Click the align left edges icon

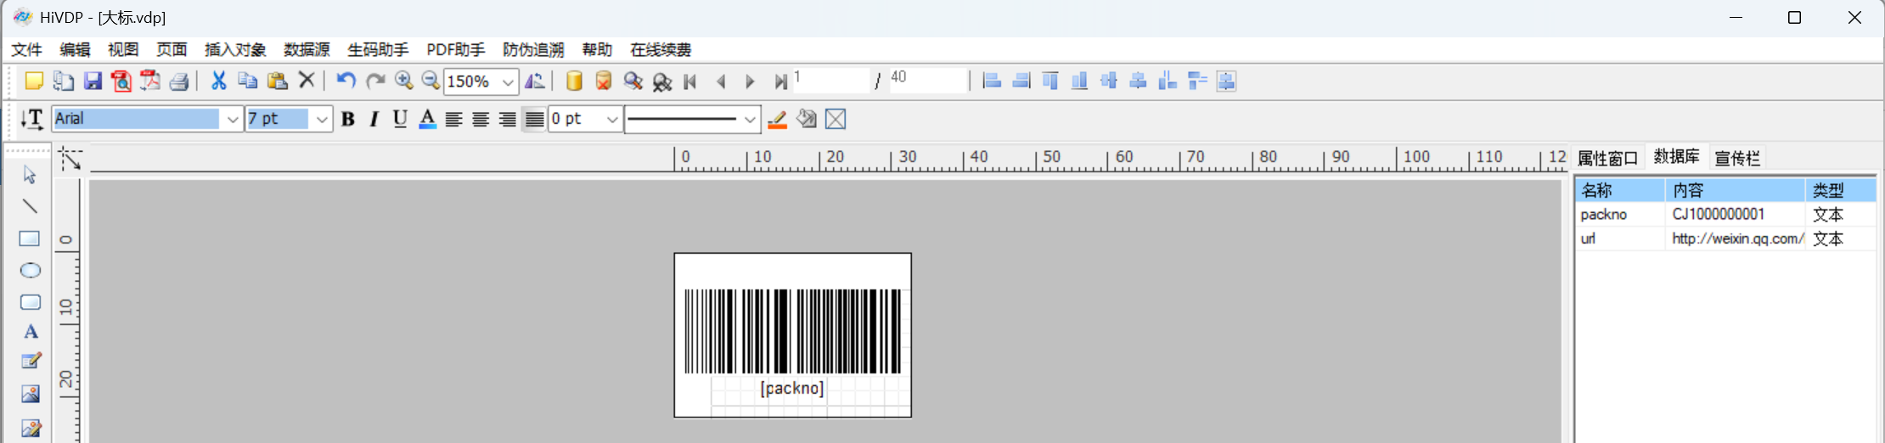click(x=991, y=81)
